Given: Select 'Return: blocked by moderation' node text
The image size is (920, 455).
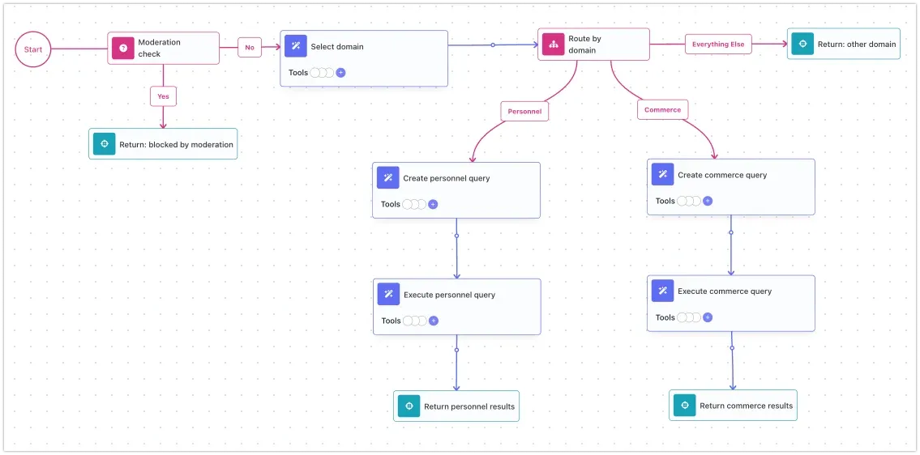Looking at the screenshot, I should (x=176, y=144).
